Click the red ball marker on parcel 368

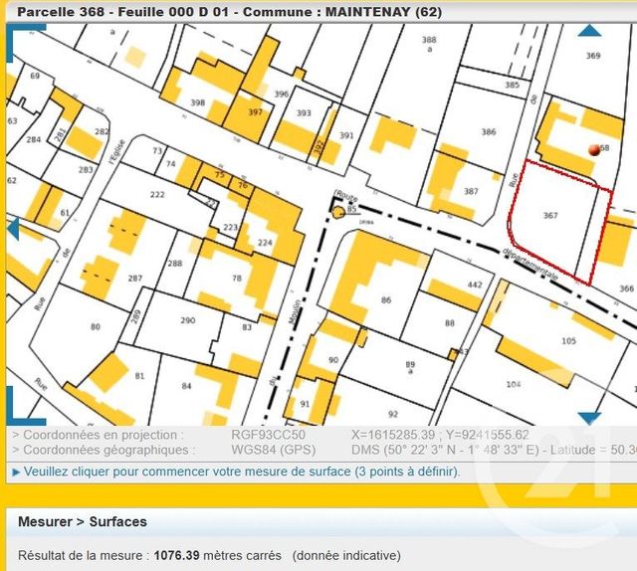coord(594,150)
